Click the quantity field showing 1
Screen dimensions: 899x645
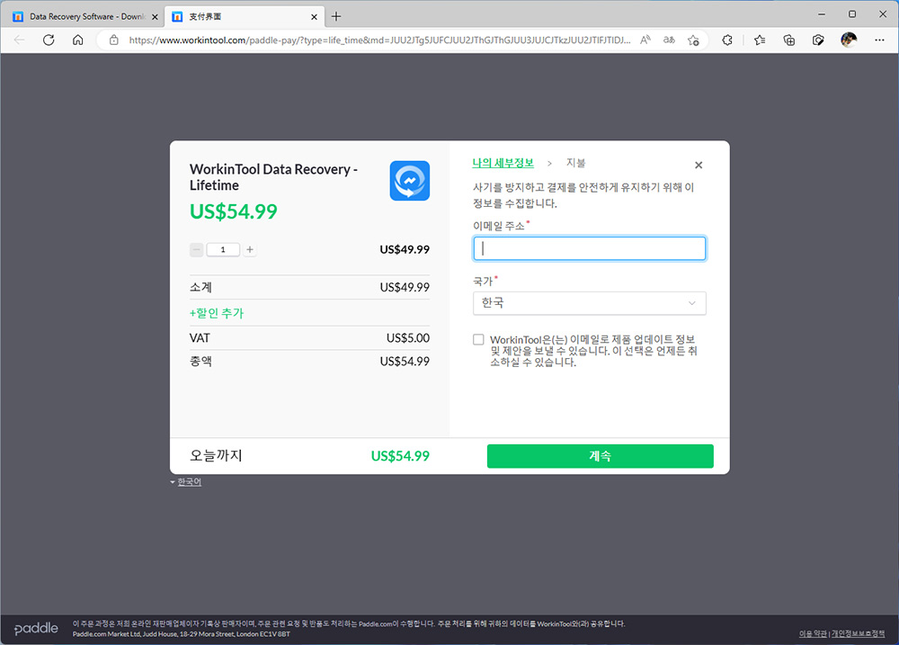point(223,249)
